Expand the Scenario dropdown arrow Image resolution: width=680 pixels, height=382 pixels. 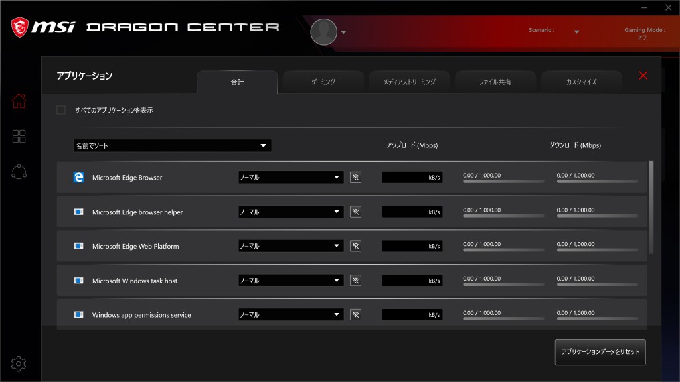[577, 32]
